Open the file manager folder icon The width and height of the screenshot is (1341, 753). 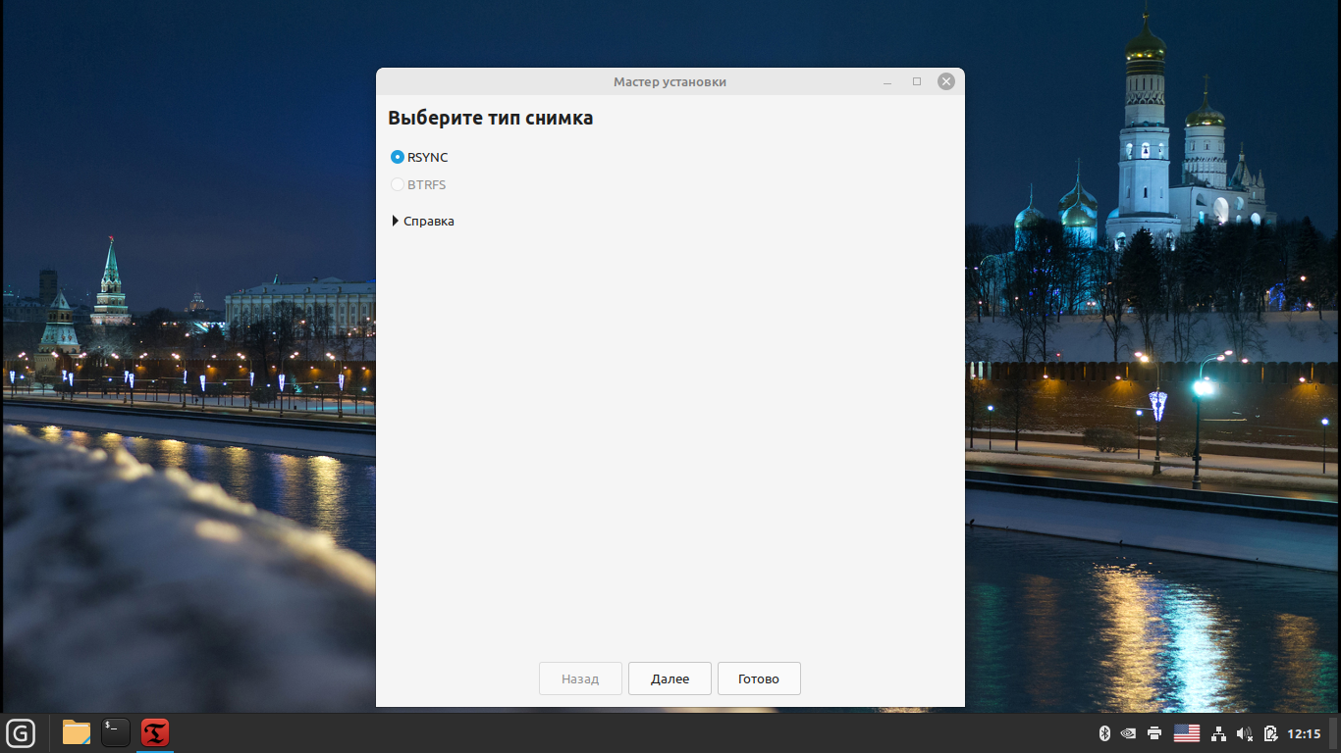(x=77, y=732)
